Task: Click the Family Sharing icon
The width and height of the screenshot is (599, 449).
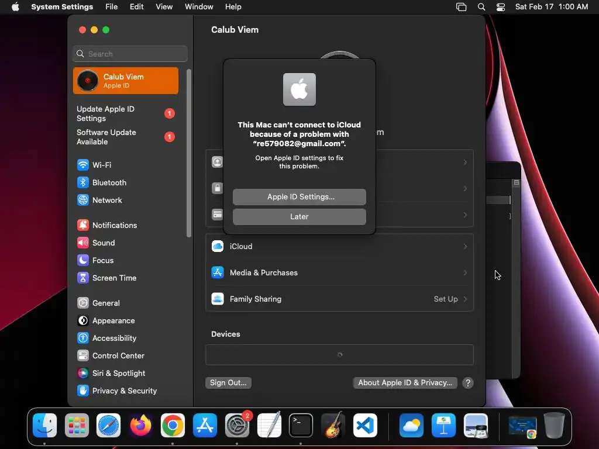Action: point(218,299)
